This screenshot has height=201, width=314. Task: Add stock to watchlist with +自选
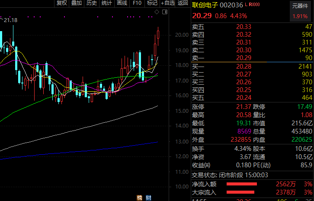click(167, 3)
